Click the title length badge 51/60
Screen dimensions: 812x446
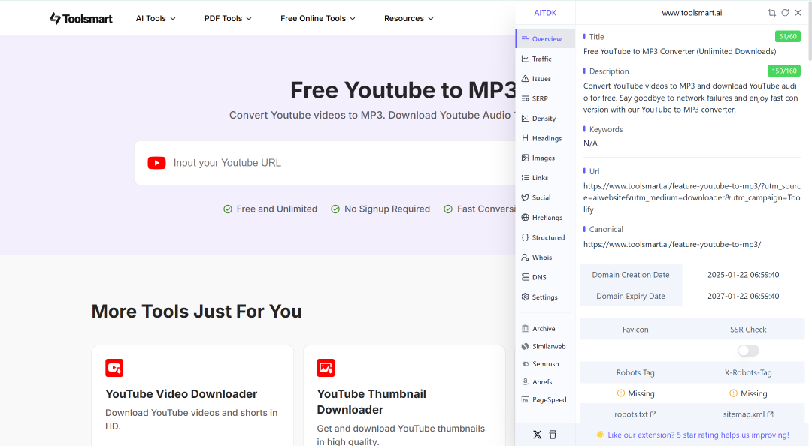click(788, 36)
